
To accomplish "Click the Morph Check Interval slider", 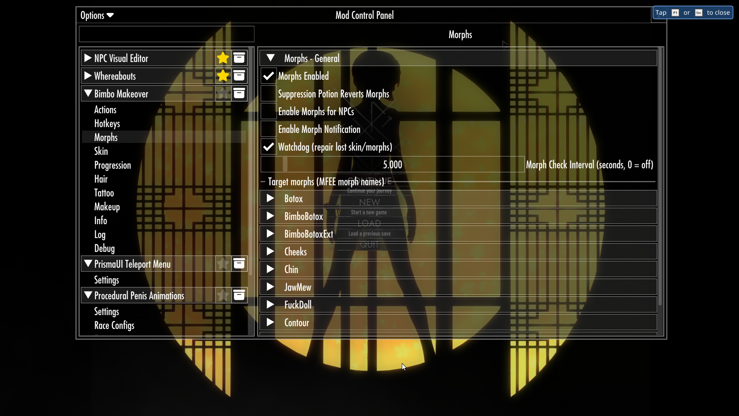I will pos(393,164).
